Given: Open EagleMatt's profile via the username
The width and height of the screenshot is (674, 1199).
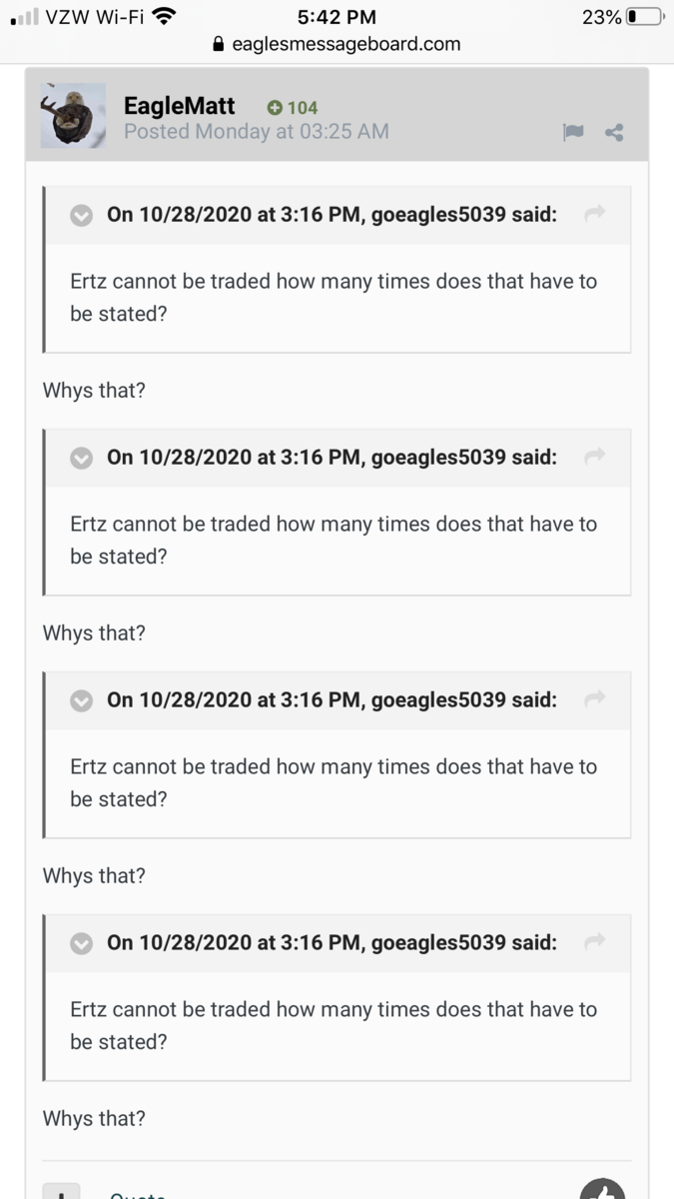Looking at the screenshot, I should coord(180,106).
